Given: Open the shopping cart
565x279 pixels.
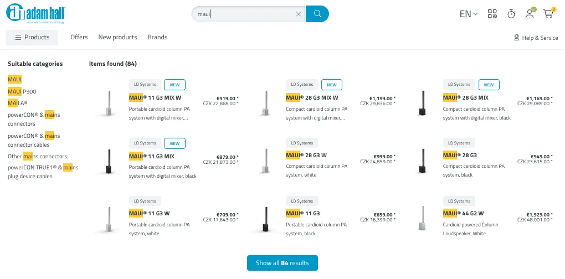Looking at the screenshot, I should click(549, 14).
